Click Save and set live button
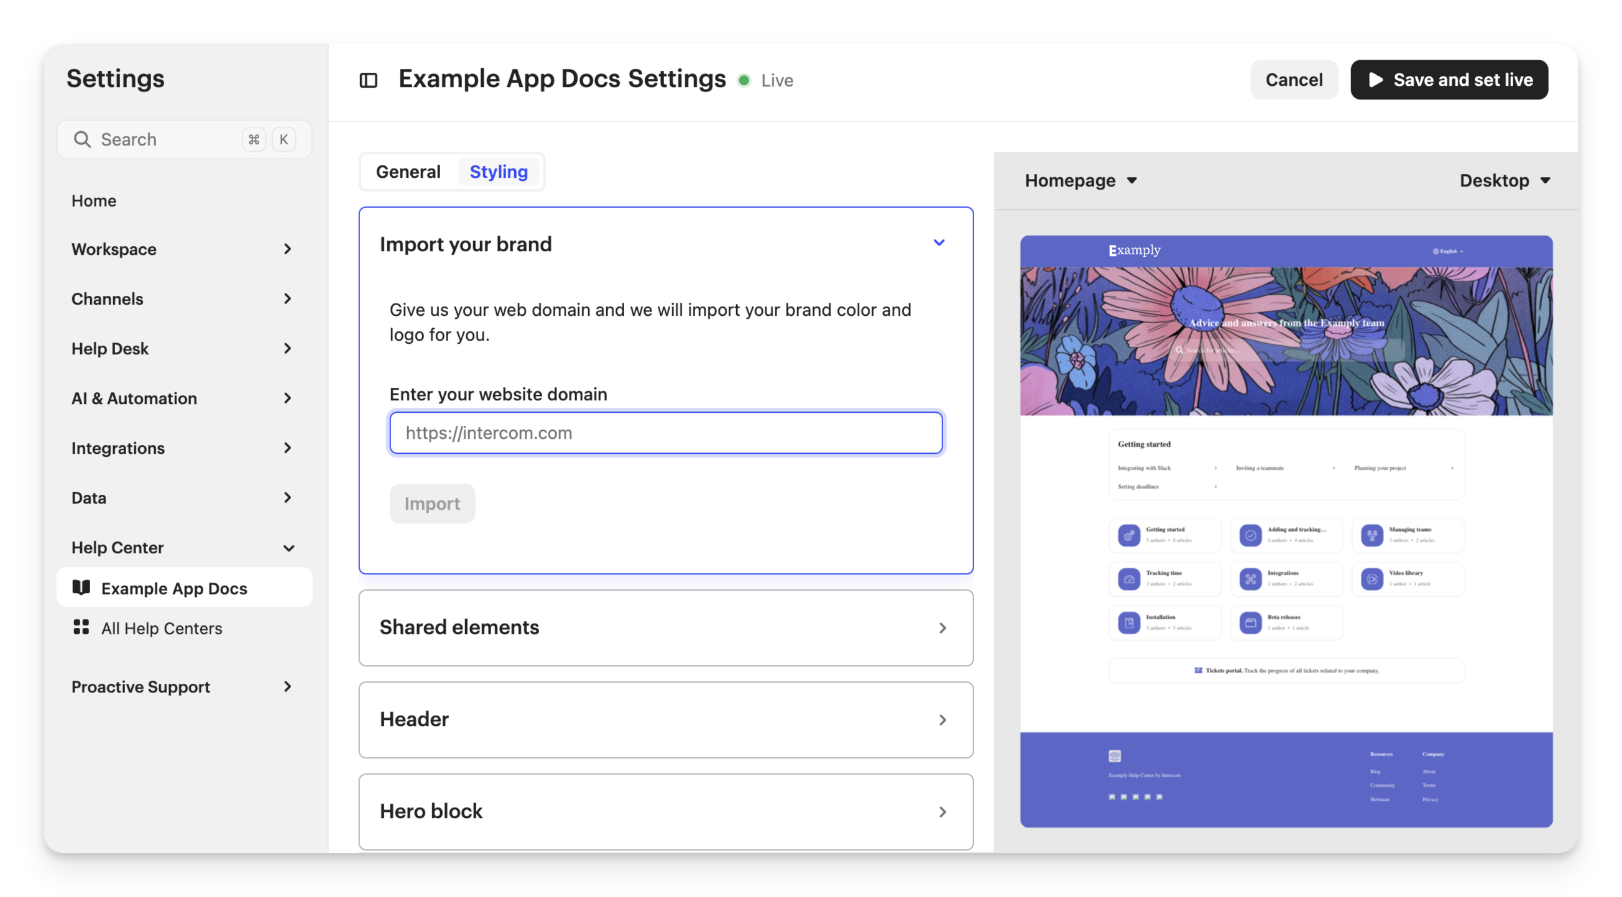Viewport: 1622px width, 897px height. coord(1449,80)
